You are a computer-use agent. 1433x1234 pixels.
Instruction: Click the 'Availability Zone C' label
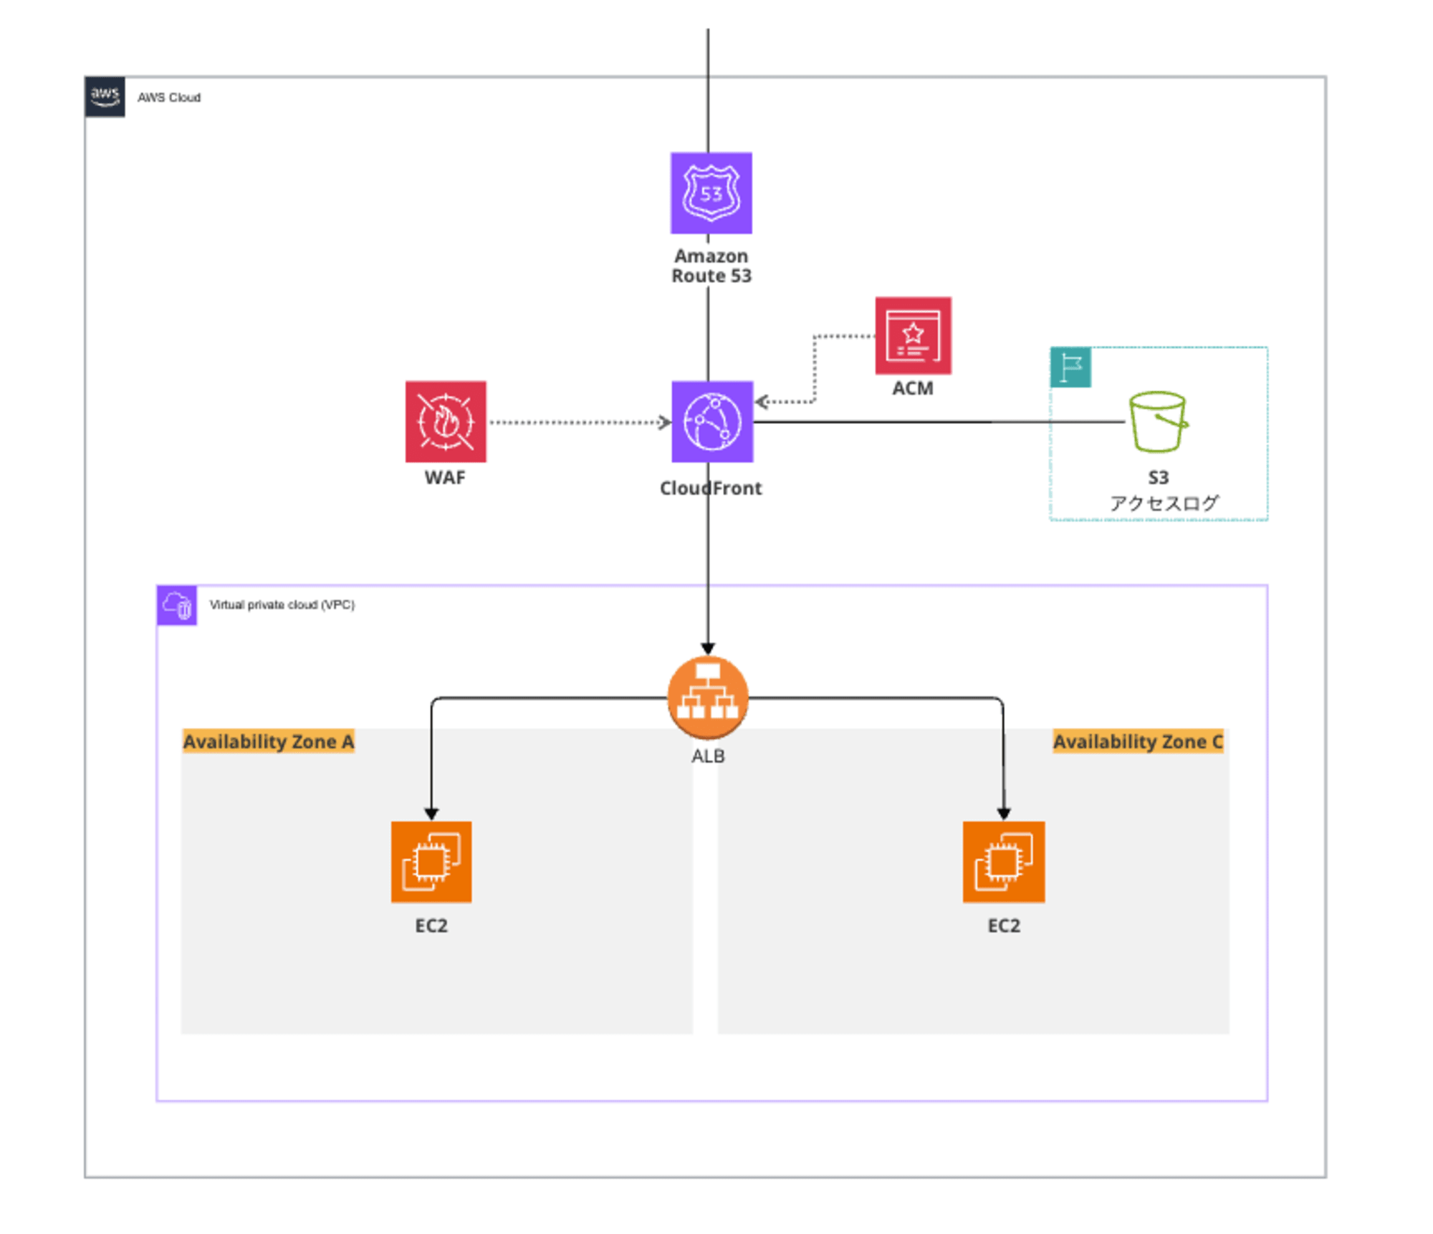point(1138,741)
